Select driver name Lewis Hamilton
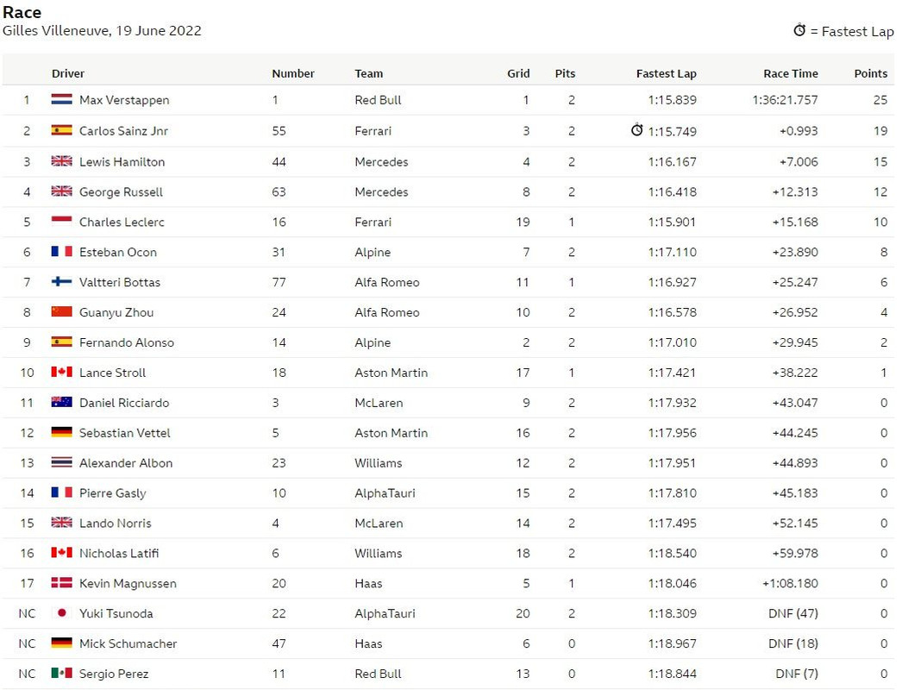 122,161
